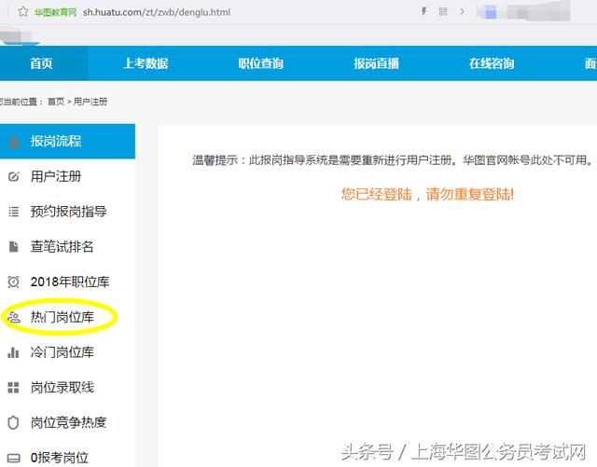
Task: Click the list icon beside 预约报岗指导
Action: [14, 212]
